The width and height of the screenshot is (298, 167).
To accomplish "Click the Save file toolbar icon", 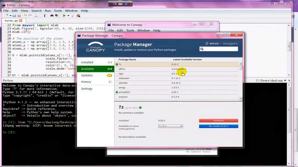I will point(14,16).
